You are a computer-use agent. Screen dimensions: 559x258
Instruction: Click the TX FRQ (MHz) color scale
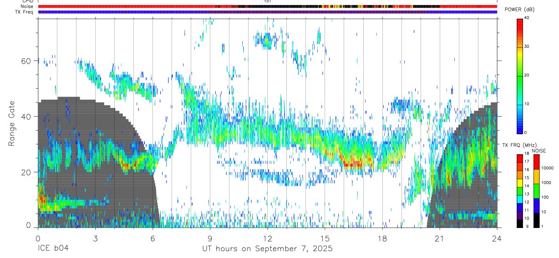[520, 191]
